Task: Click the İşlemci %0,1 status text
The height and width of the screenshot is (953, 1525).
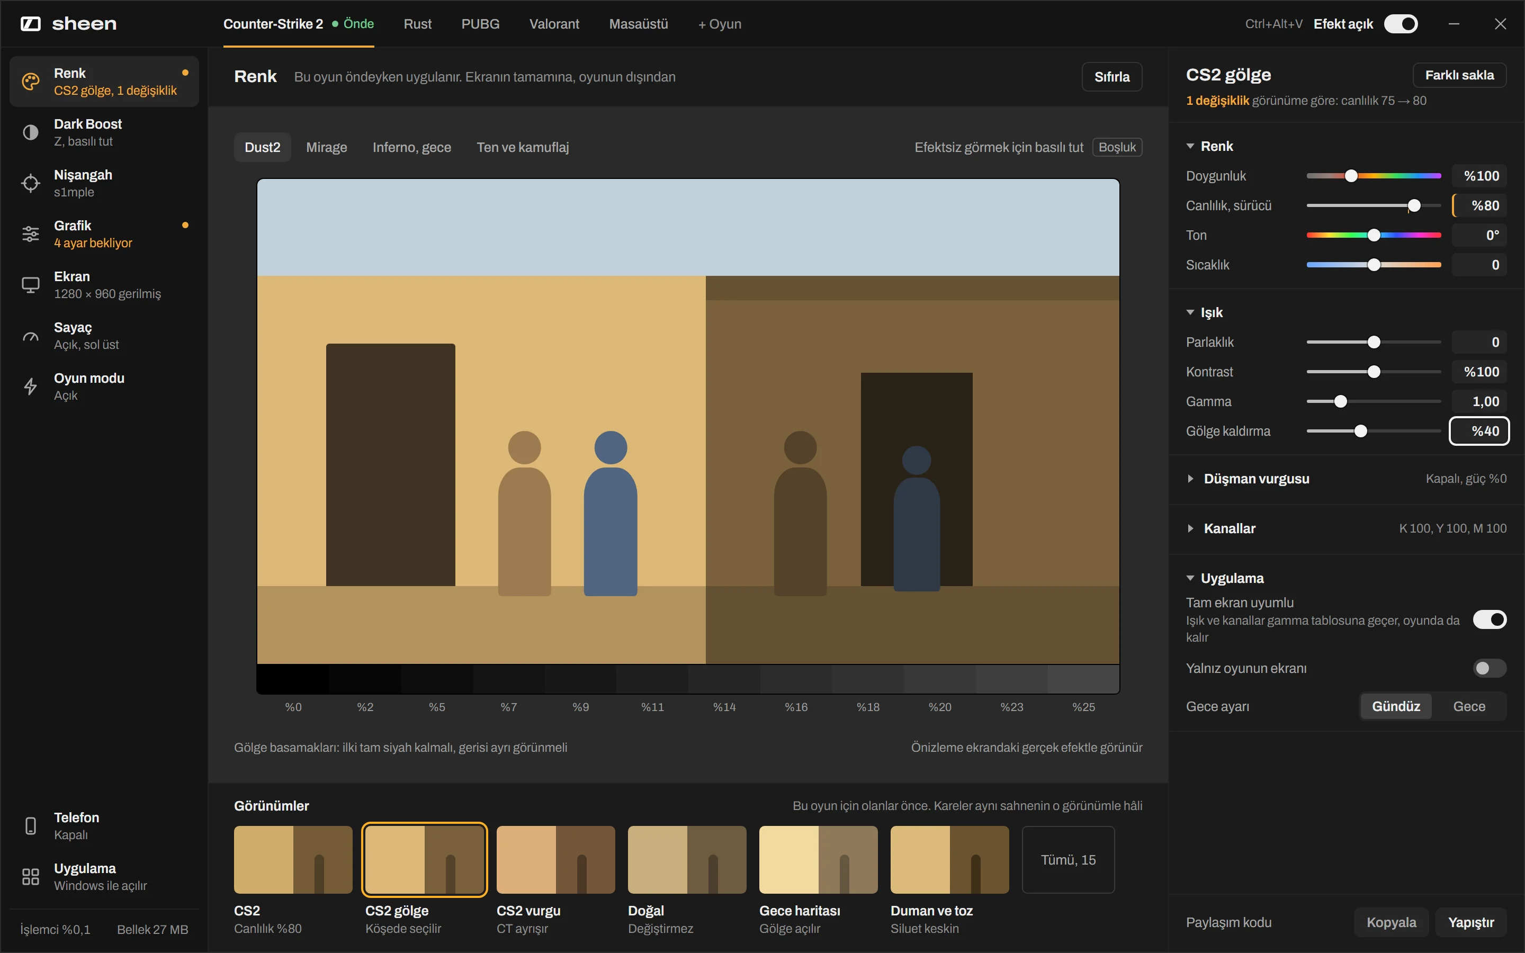Action: (56, 930)
